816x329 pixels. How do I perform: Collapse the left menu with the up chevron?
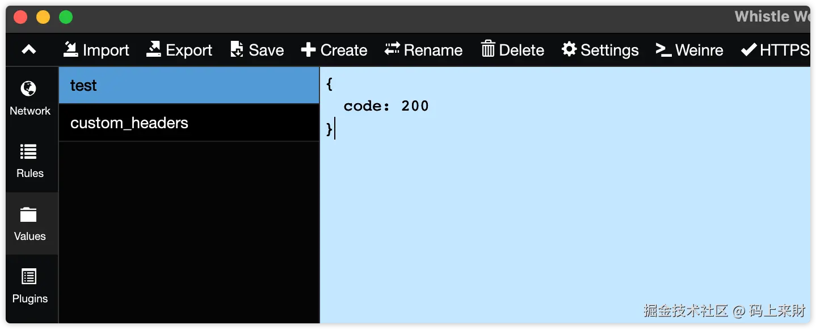[29, 50]
